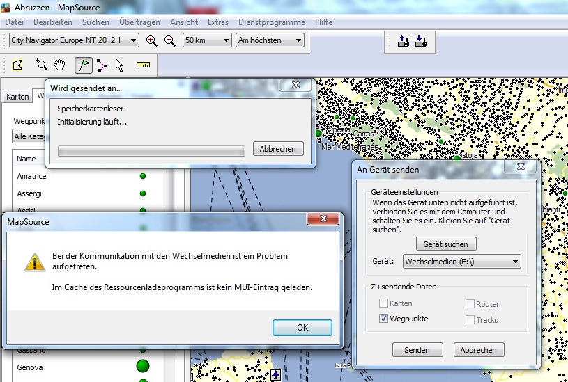Close the MapSource error dialog with X
This screenshot has height=382, width=568.
pos(323,218)
